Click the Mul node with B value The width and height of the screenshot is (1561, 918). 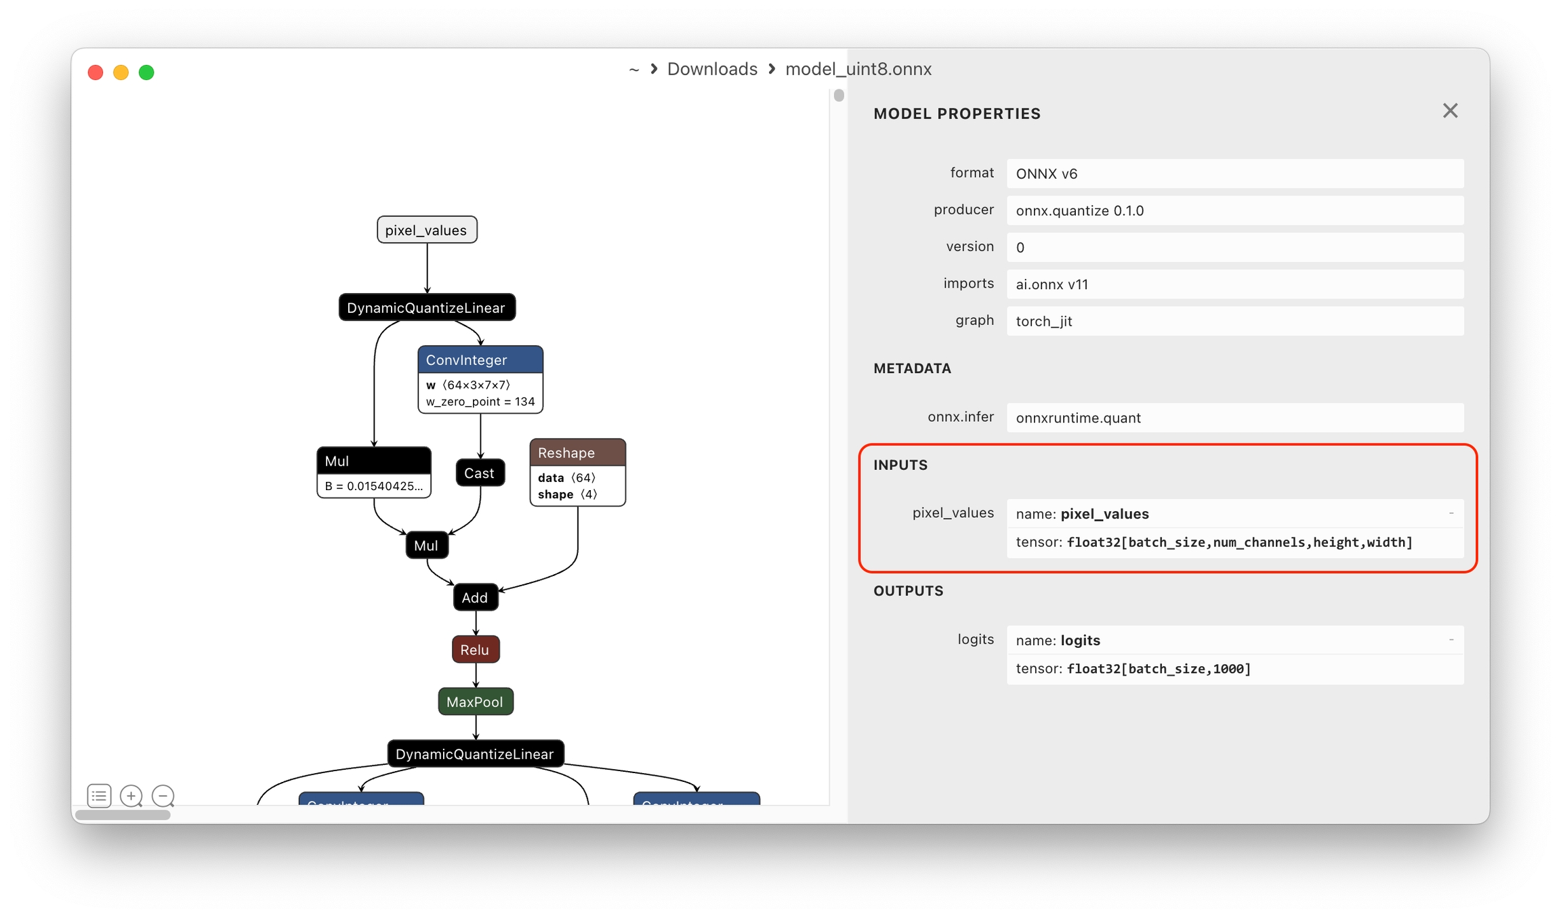pyautogui.click(x=374, y=472)
